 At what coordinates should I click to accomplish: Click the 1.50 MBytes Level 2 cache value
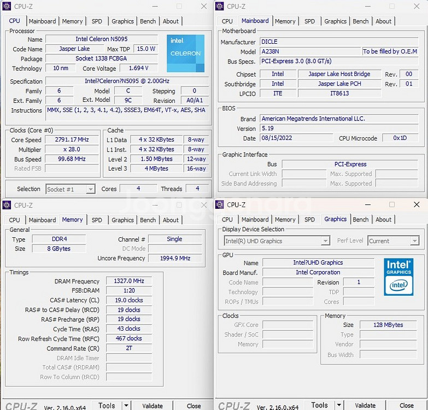click(156, 159)
